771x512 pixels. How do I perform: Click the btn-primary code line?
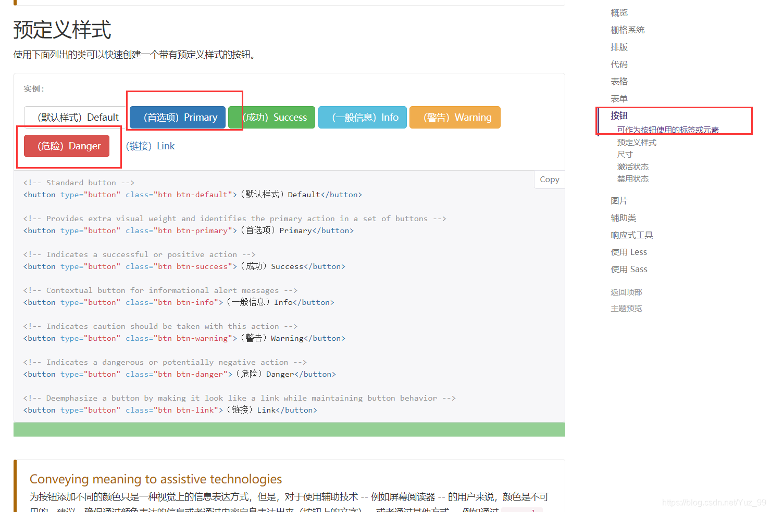(189, 231)
